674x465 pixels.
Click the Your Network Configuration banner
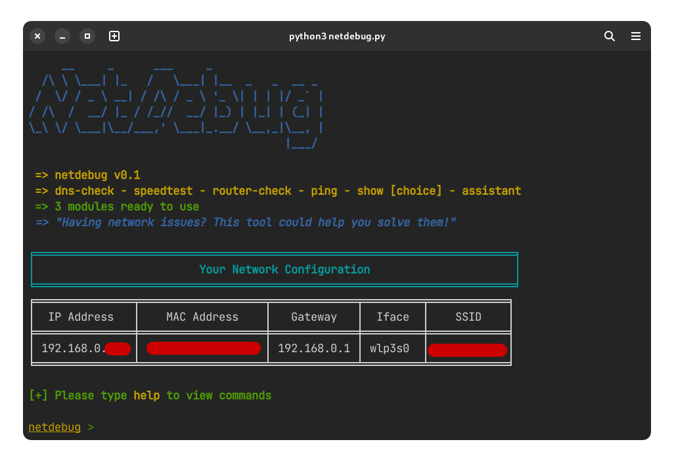click(274, 270)
